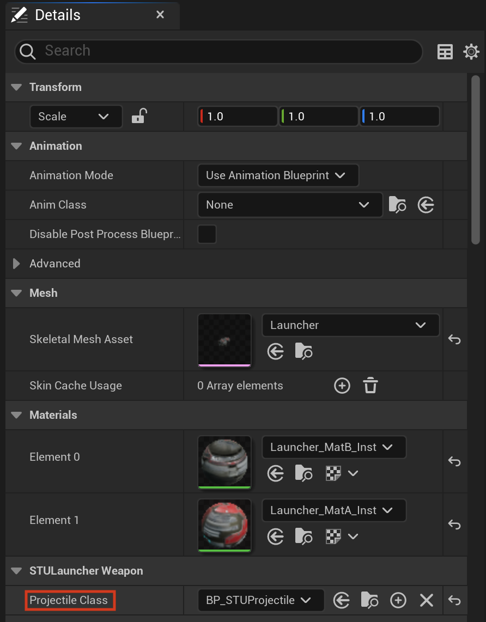
Task: Reset Skeletal Mesh Asset to default
Action: pos(454,339)
